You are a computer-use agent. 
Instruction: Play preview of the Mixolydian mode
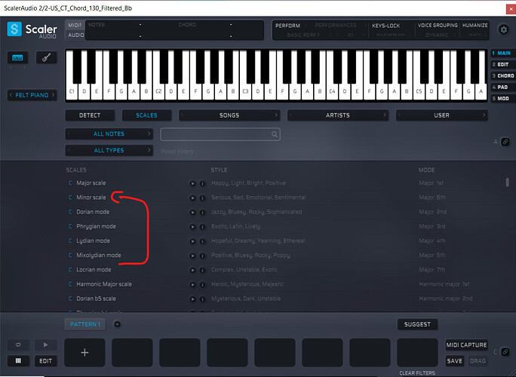click(x=192, y=256)
